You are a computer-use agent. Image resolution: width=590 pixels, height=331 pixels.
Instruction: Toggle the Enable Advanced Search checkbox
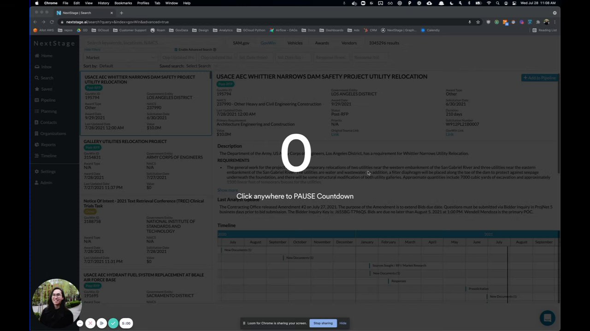click(x=176, y=50)
